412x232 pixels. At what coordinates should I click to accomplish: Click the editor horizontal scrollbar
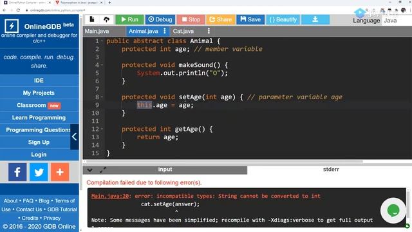(225, 162)
